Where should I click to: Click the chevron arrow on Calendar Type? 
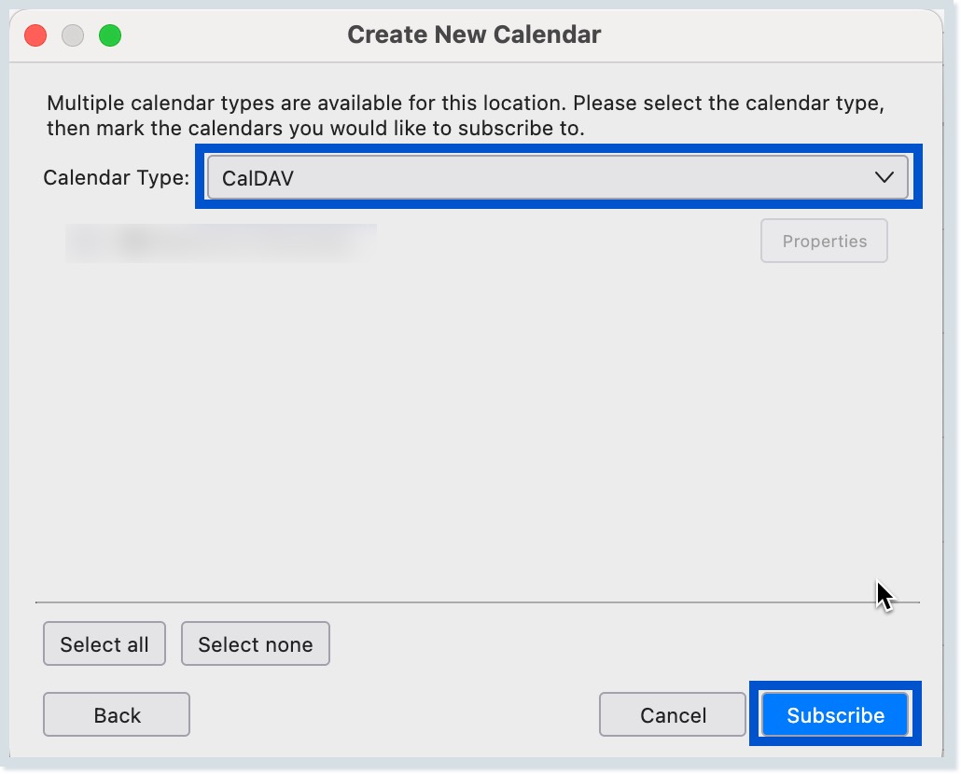(884, 177)
